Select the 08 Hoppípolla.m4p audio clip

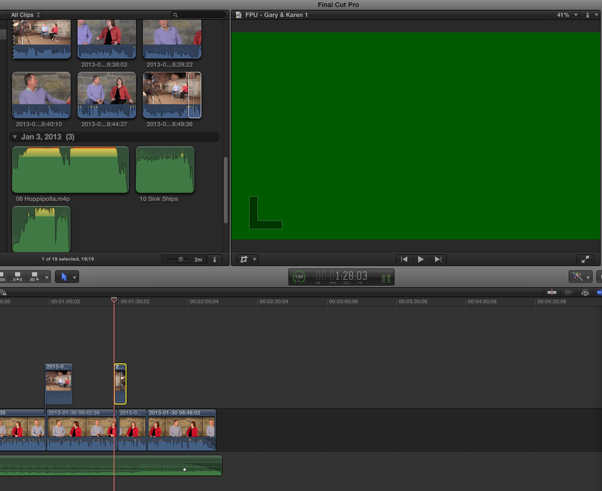[71, 170]
